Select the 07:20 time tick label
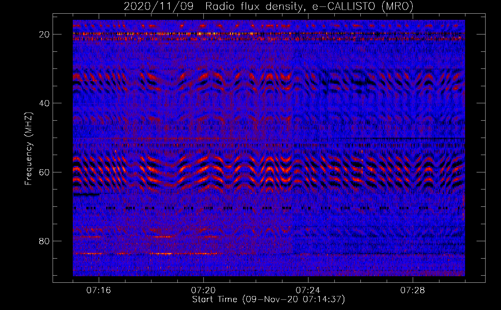The image size is (501, 310). (x=203, y=290)
